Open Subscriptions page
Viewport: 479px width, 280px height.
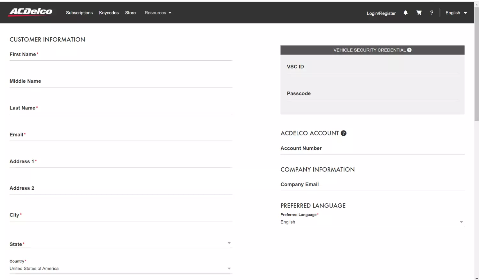tap(79, 13)
